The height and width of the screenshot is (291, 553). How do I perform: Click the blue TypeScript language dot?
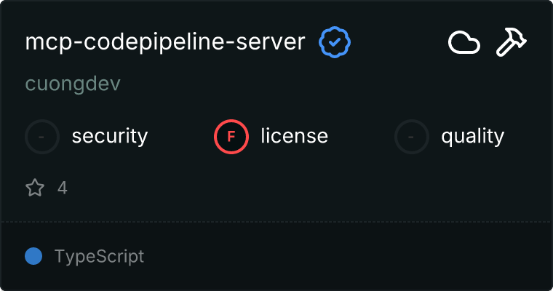click(33, 256)
